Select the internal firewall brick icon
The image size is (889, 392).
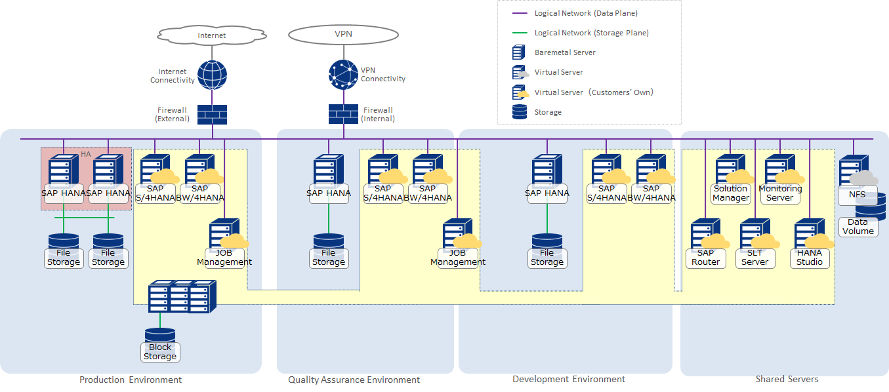(x=343, y=114)
